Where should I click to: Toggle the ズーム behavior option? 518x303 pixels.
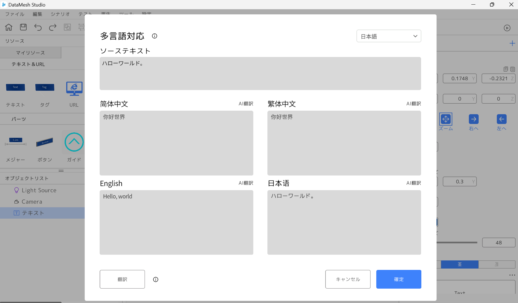tap(446, 119)
